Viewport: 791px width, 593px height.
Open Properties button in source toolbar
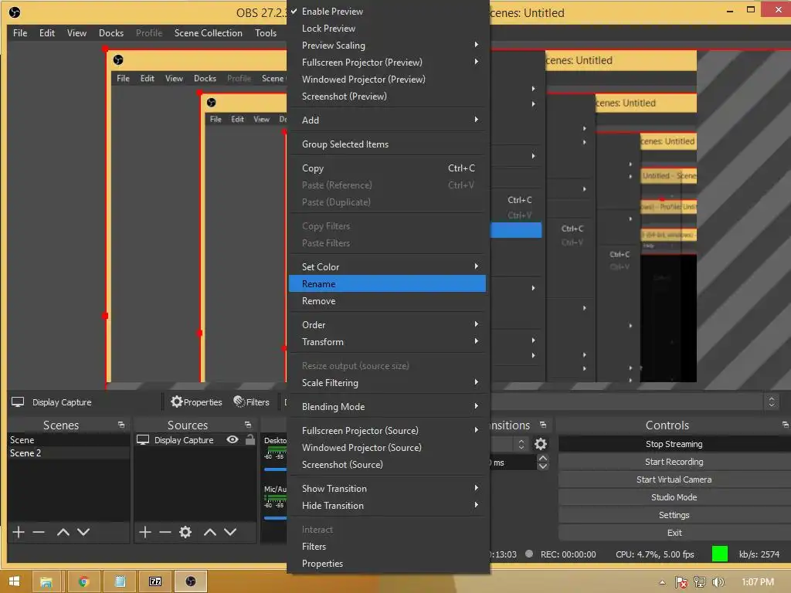pos(196,402)
